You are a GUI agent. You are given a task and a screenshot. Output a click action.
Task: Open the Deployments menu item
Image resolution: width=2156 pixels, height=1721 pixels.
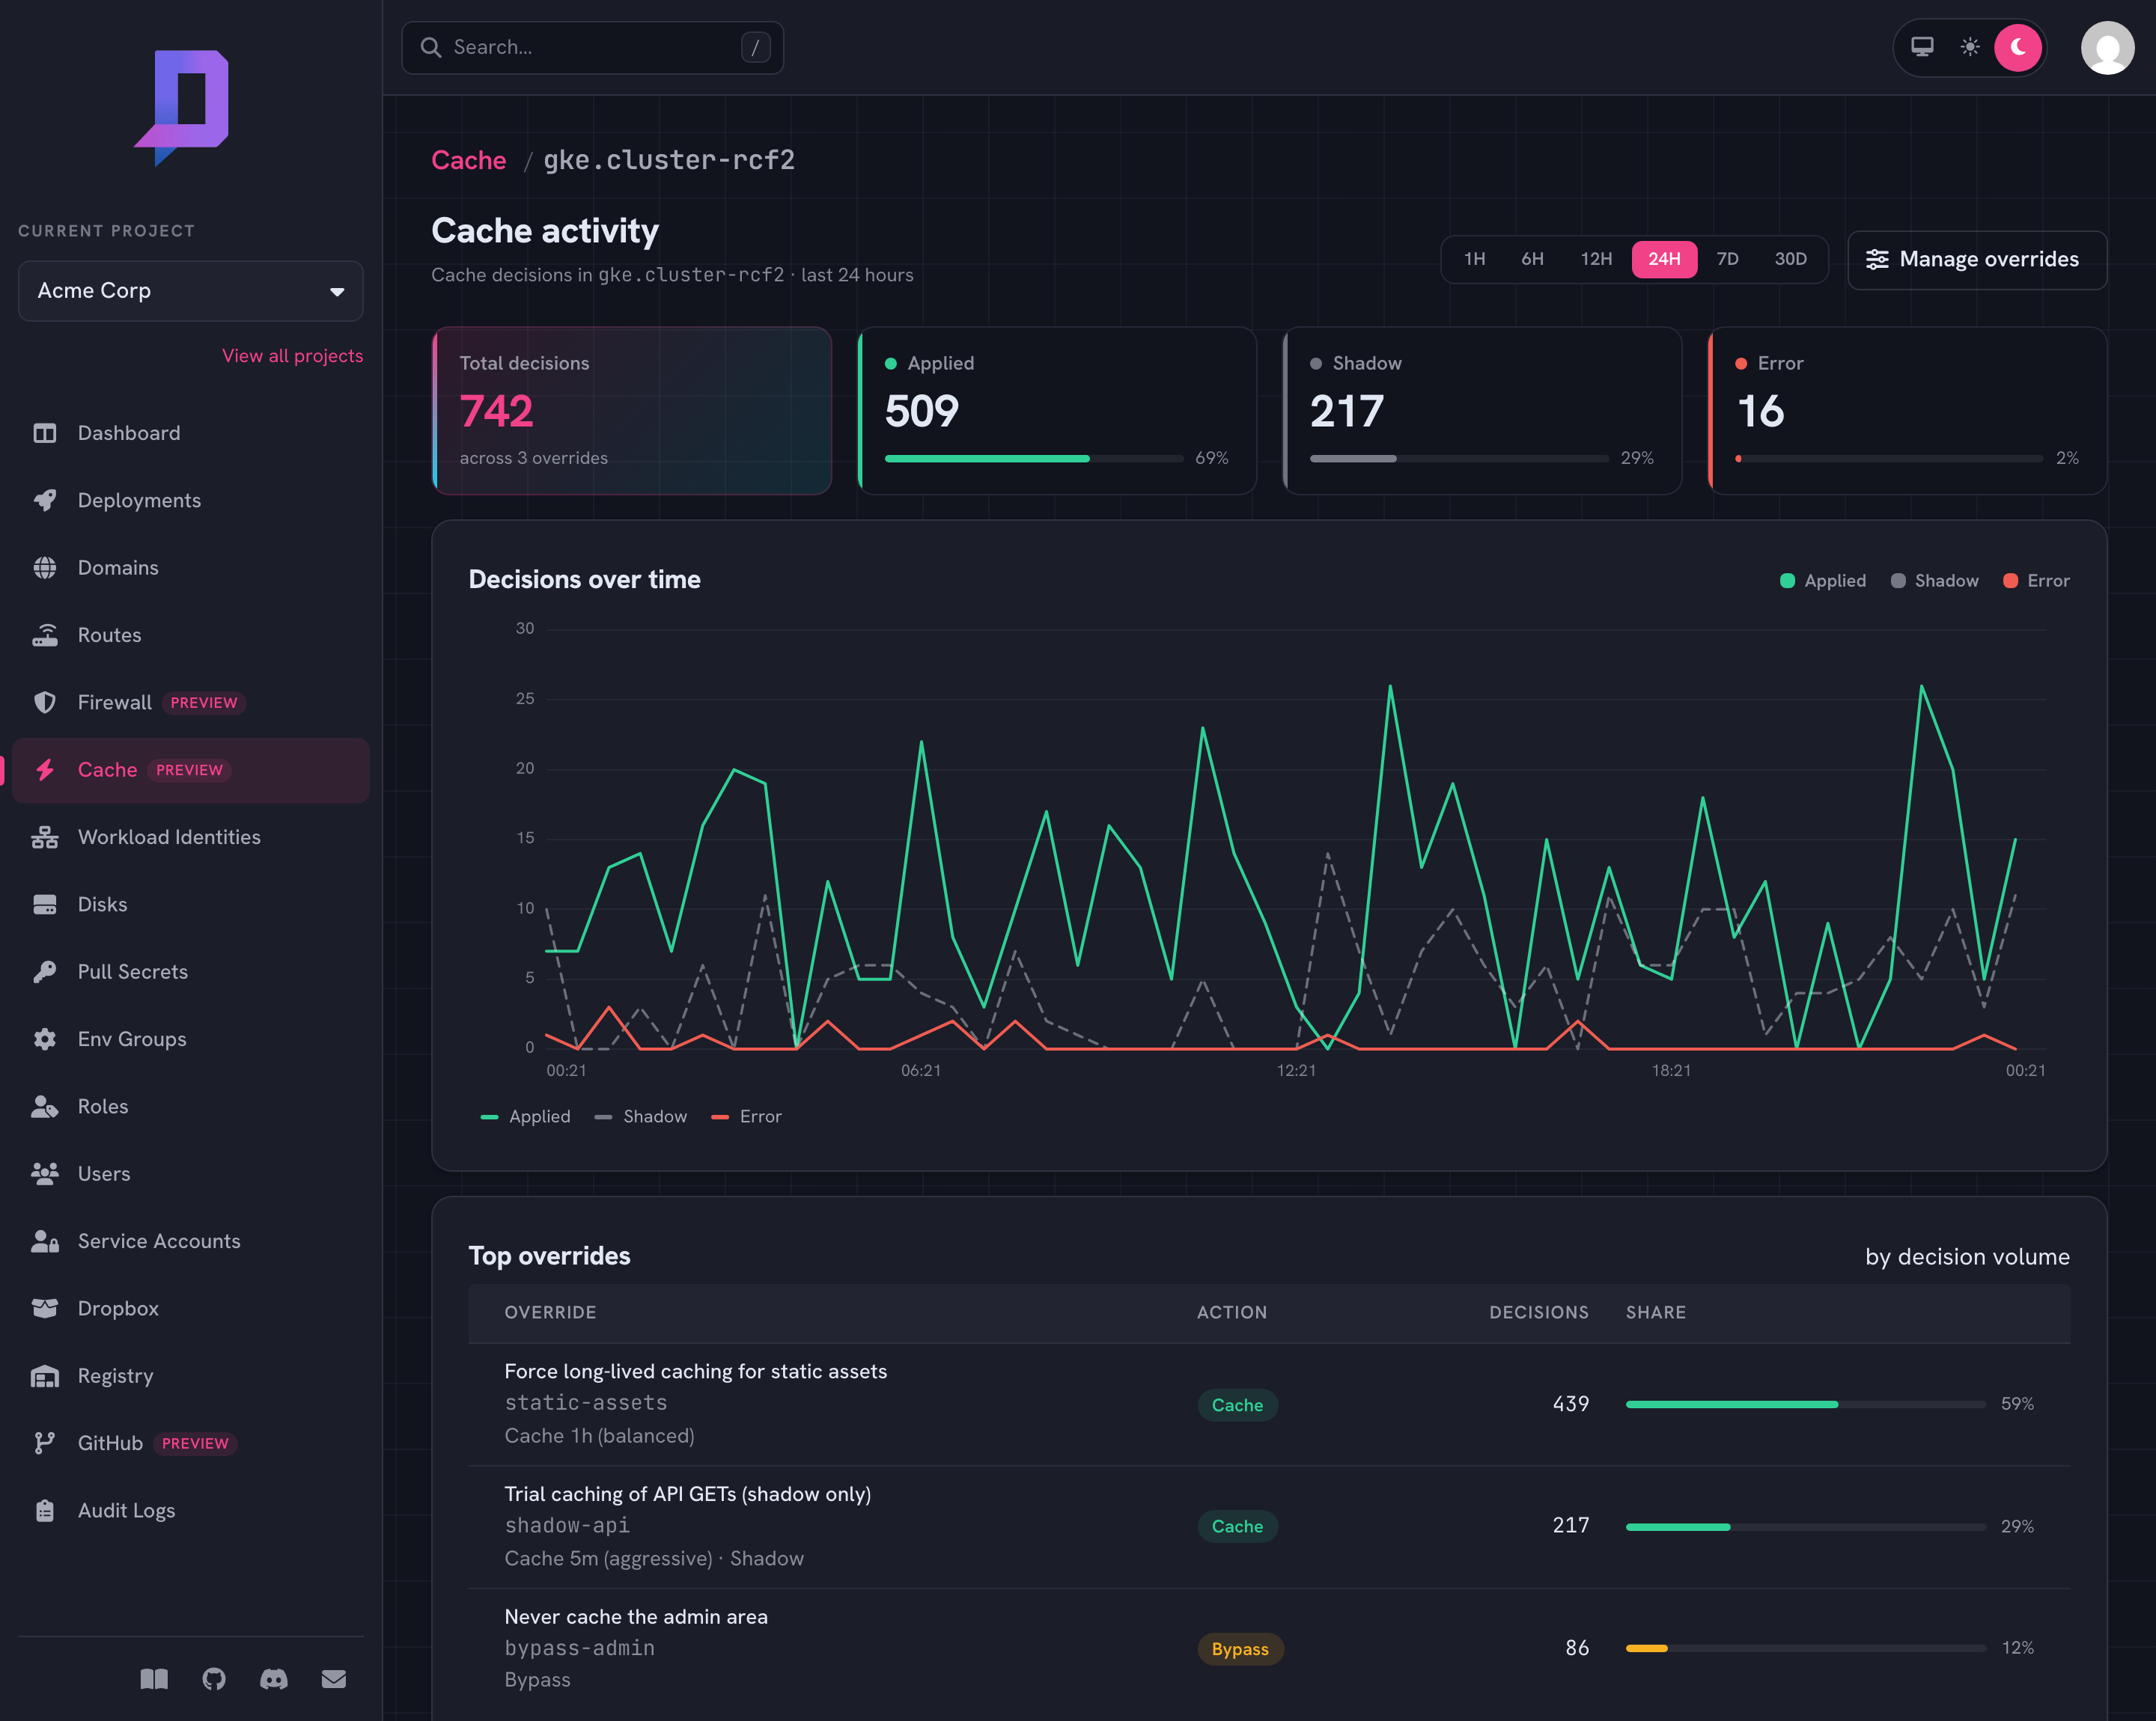coord(191,500)
